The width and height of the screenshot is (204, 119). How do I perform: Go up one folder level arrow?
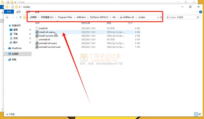pyautogui.click(x=20, y=17)
